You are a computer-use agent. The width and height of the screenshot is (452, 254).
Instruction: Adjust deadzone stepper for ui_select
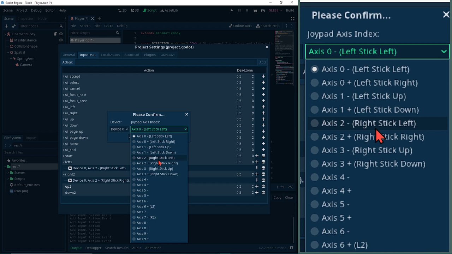tap(252, 83)
